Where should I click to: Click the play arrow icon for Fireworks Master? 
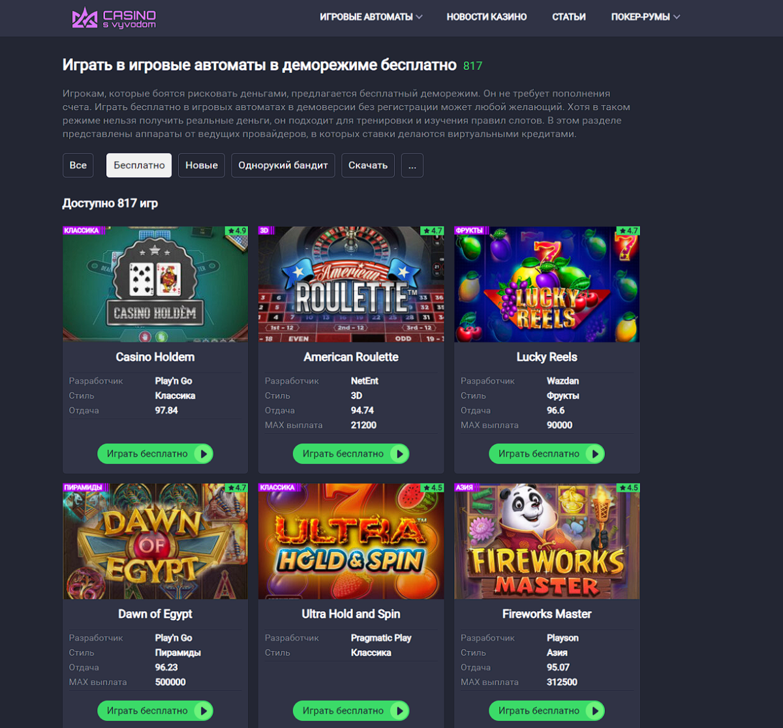595,711
